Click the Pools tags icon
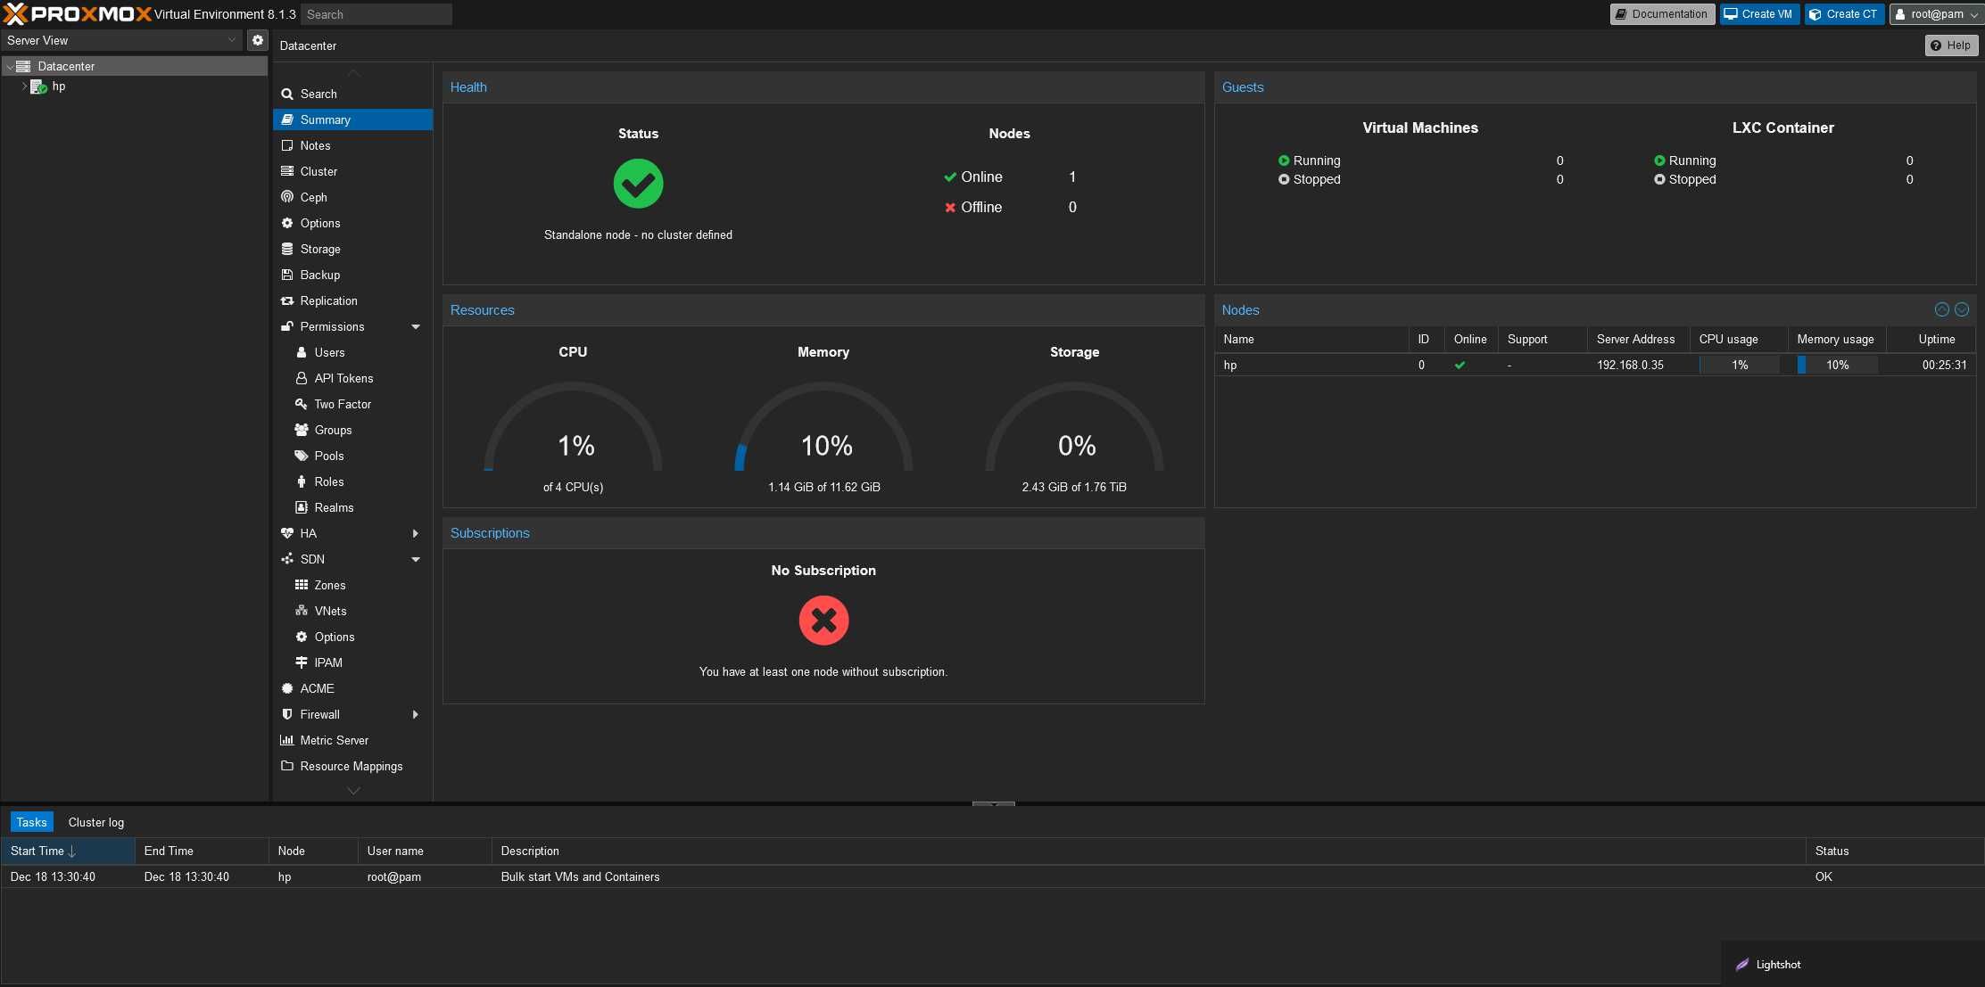This screenshot has width=1985, height=987. tap(302, 456)
